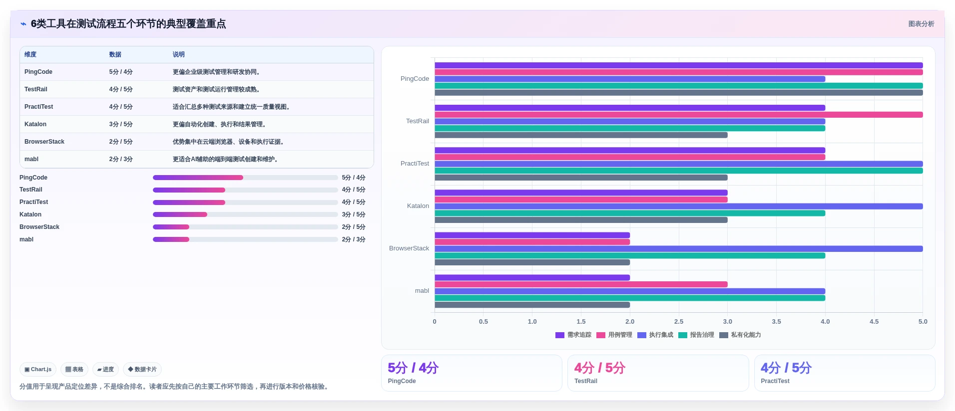Select the mabl table row name
This screenshot has height=411, width=955.
(31, 159)
